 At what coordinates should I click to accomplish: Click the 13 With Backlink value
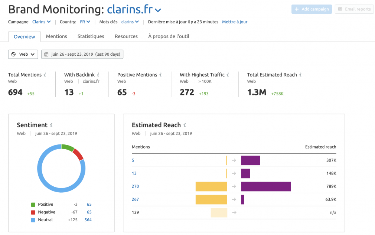point(69,92)
